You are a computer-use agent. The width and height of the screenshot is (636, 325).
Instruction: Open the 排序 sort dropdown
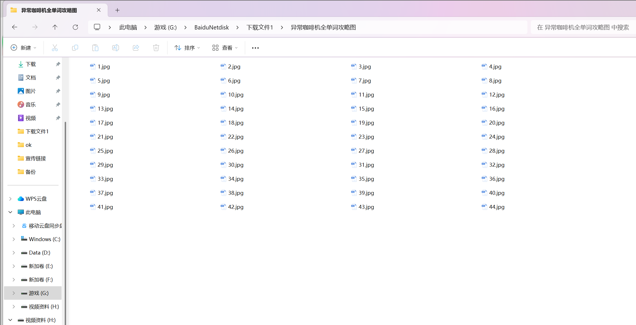tap(187, 48)
